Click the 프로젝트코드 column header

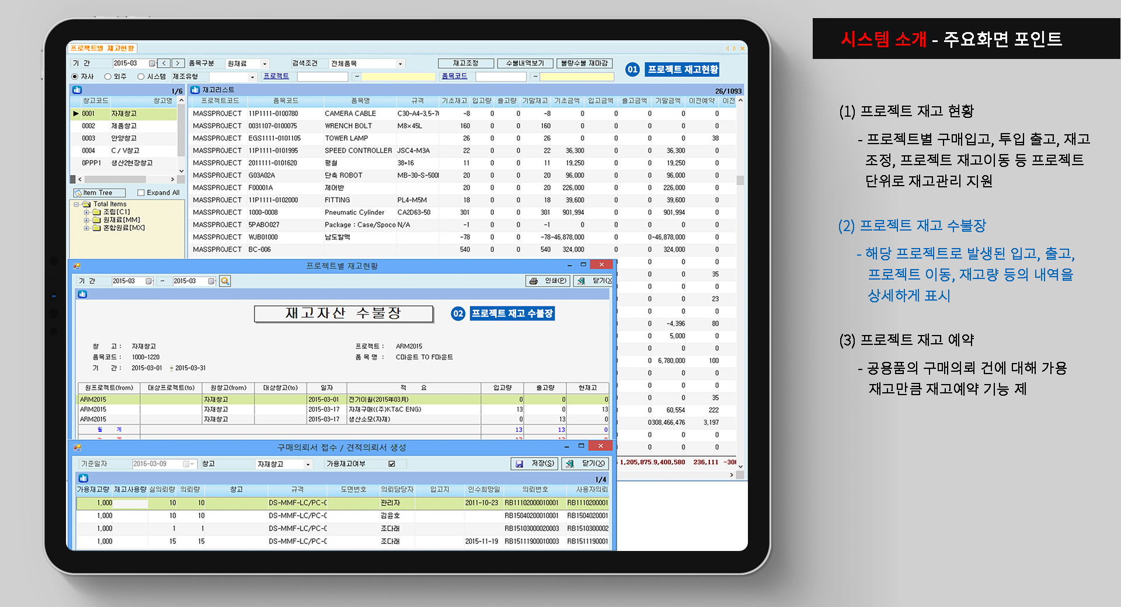coord(220,101)
